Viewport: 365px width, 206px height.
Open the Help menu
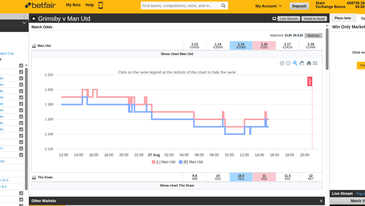[x=90, y=5]
